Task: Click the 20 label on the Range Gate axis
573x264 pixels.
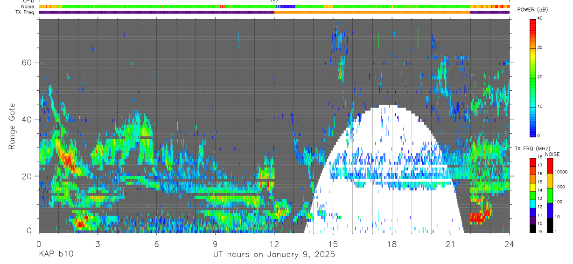Action: coord(27,176)
